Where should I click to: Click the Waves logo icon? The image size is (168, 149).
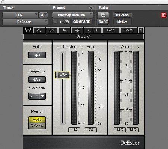pos(28,30)
